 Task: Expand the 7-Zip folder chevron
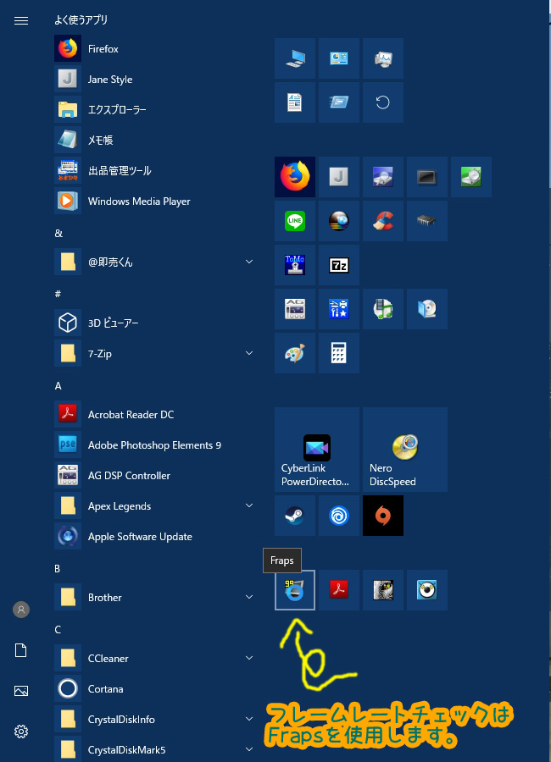(249, 353)
